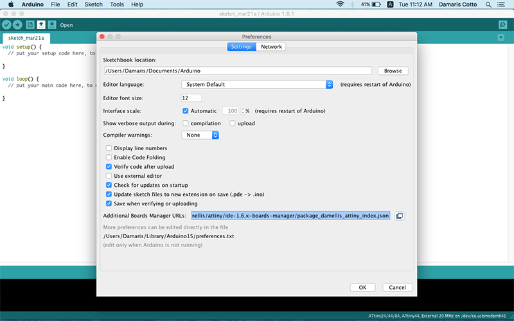Check Use external editor
Screen dimensions: 514x321
click(x=109, y=176)
